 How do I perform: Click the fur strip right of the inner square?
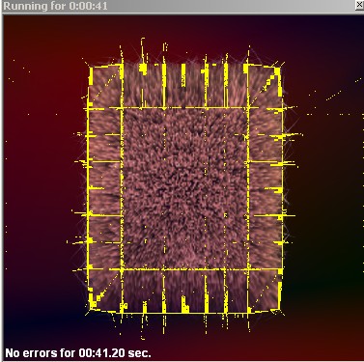point(265,189)
